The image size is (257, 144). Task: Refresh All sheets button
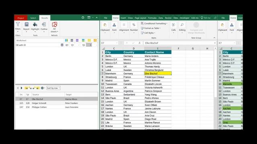coord(54,27)
